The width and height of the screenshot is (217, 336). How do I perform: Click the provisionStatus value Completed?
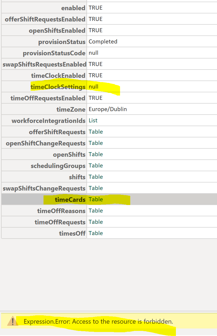[x=103, y=41]
